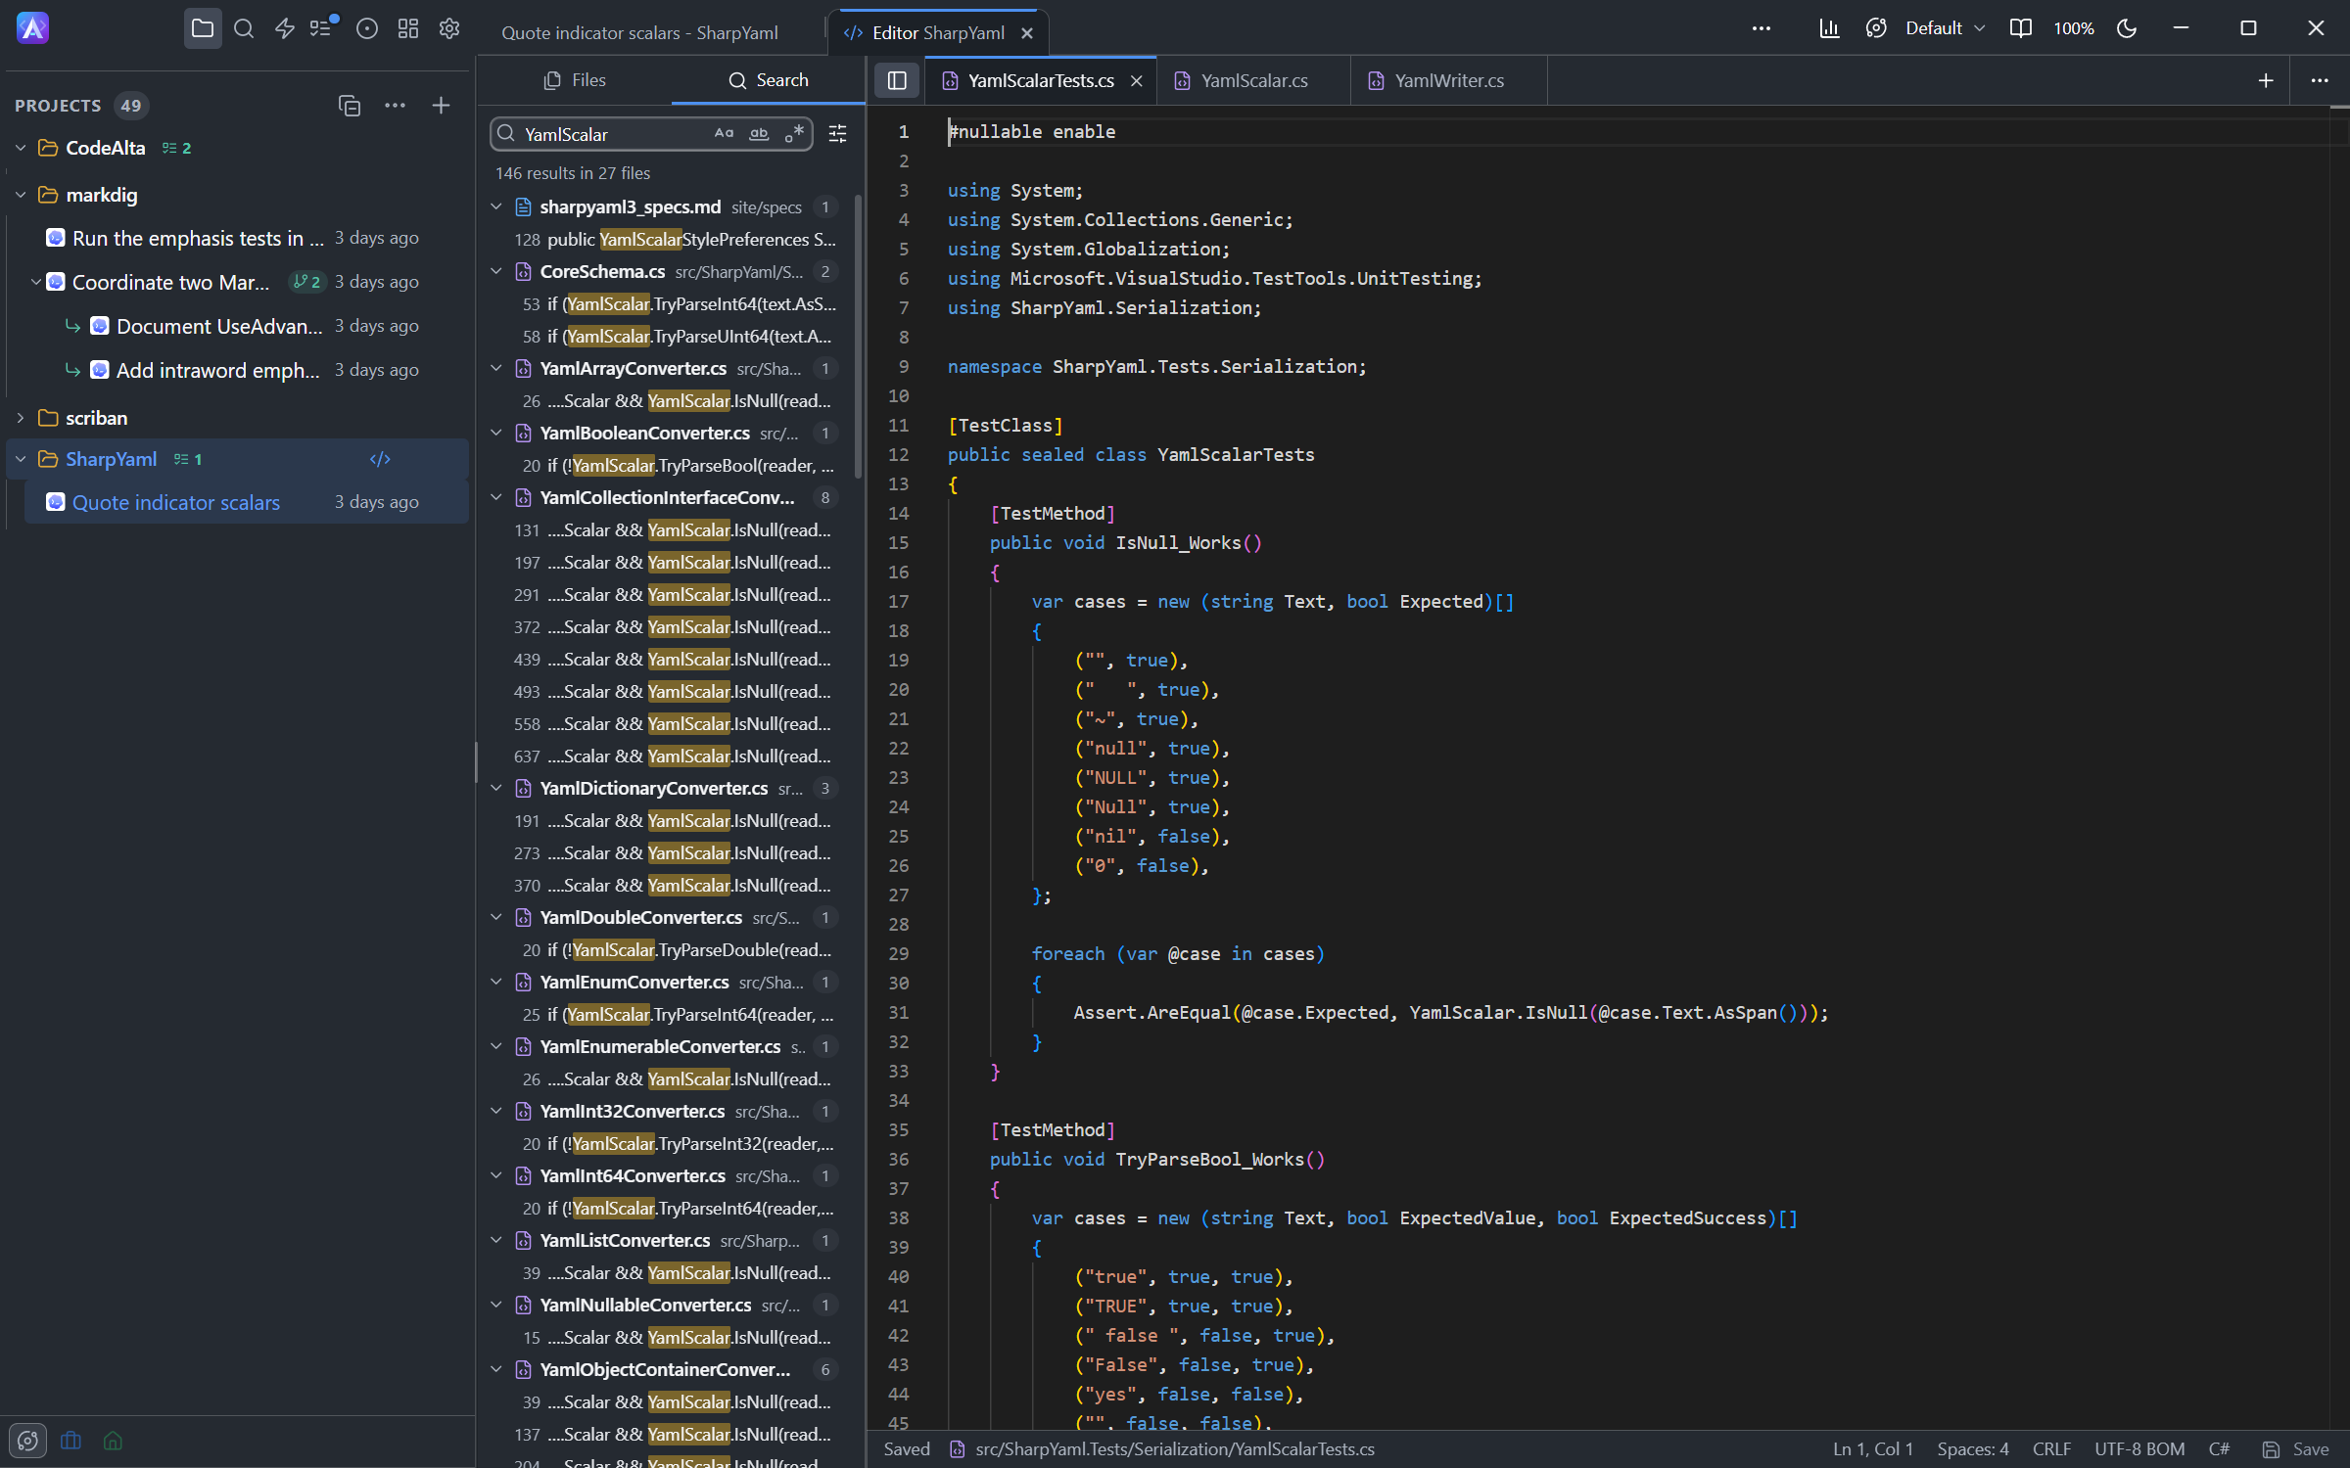The width and height of the screenshot is (2350, 1468).
Task: Open Projects more options ellipsis
Action: 395,105
